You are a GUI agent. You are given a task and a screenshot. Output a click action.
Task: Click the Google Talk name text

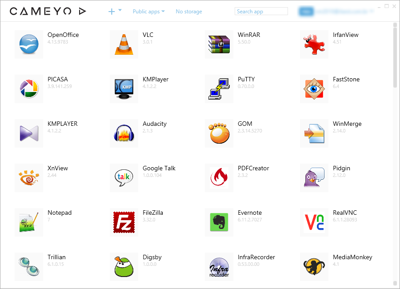click(159, 168)
